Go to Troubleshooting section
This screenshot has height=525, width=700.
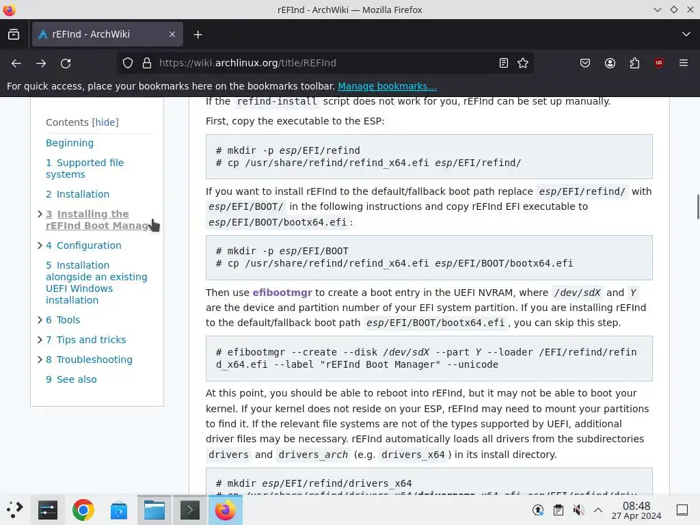click(x=89, y=360)
